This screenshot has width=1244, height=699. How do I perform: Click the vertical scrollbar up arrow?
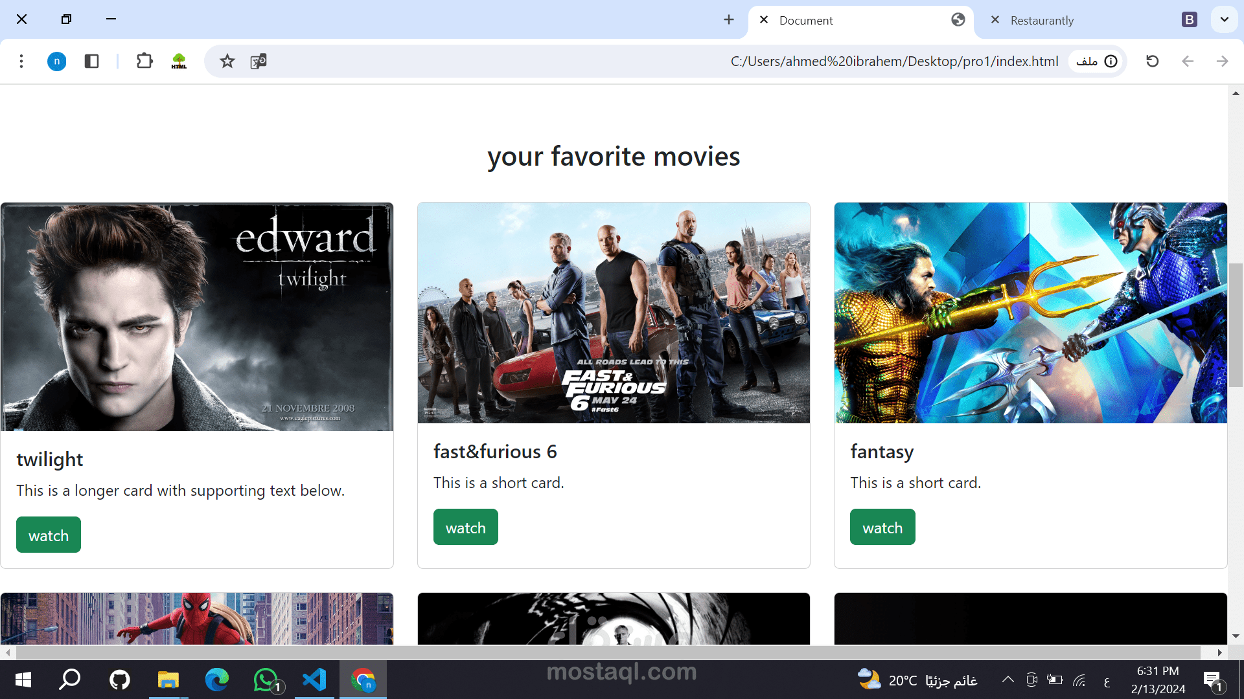pos(1236,93)
